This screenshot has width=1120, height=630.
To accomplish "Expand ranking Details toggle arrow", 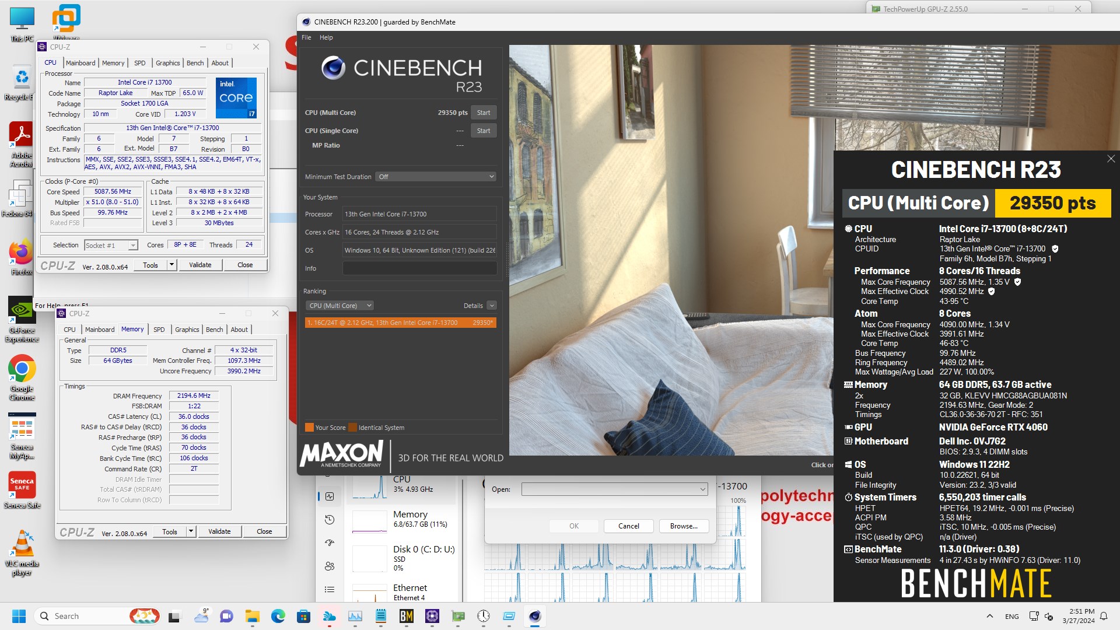I will coord(491,306).
